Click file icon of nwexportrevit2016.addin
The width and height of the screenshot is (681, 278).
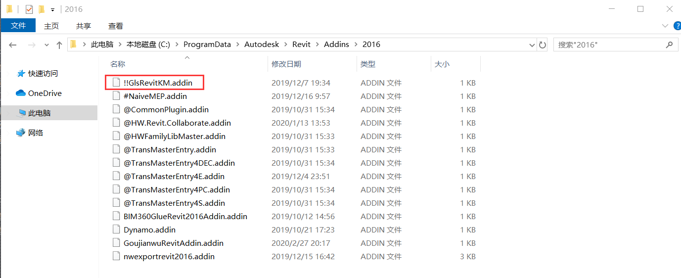pos(116,256)
